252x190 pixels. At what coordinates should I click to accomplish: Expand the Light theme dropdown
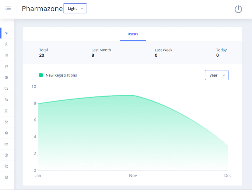coord(75,8)
